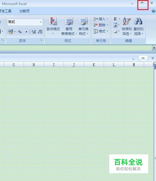This screenshot has height=181, width=156.
Task: Expand the Clear button dropdown arrow
Action: click(119, 31)
